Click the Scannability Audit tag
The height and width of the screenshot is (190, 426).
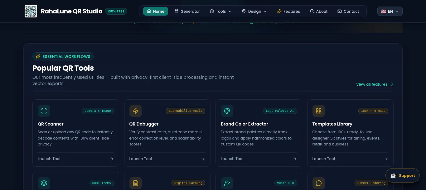(x=186, y=111)
